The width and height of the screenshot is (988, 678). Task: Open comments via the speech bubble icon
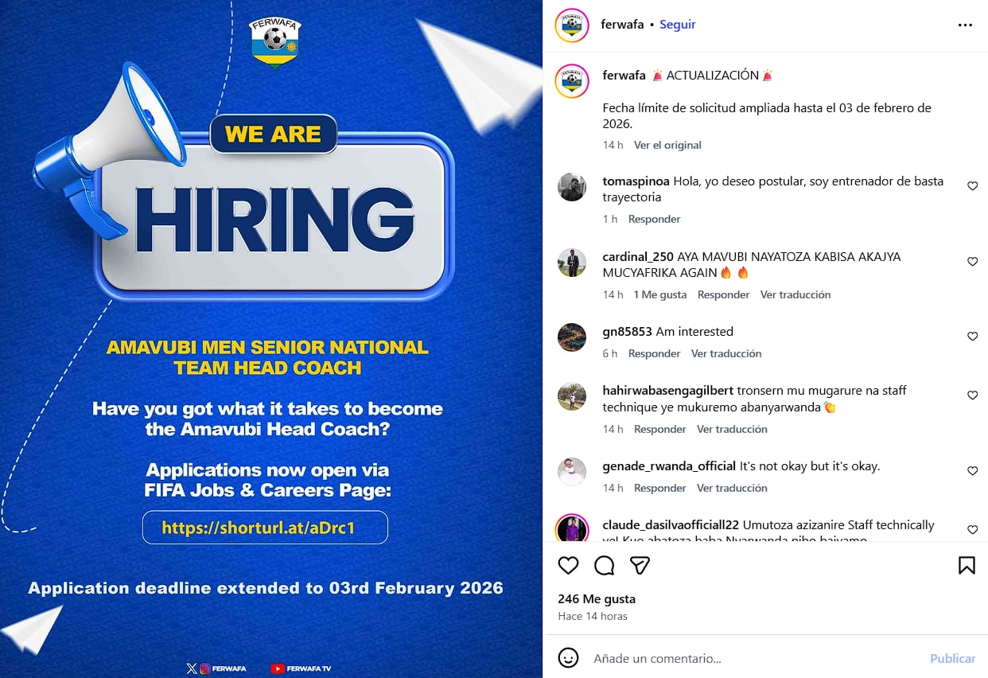pos(604,565)
